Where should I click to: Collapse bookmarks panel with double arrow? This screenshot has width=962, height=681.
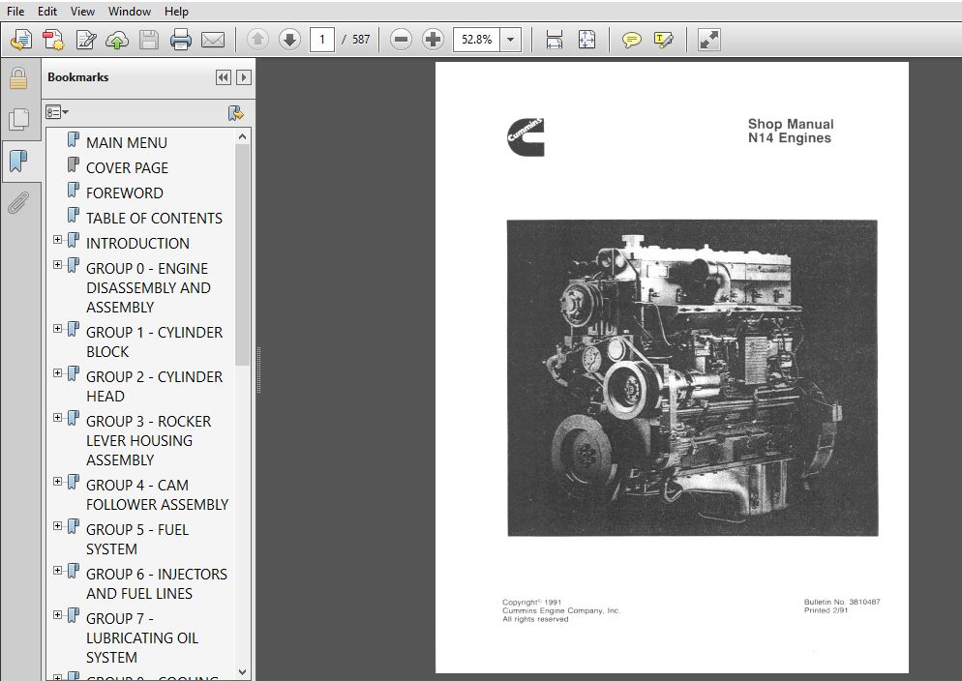click(224, 77)
